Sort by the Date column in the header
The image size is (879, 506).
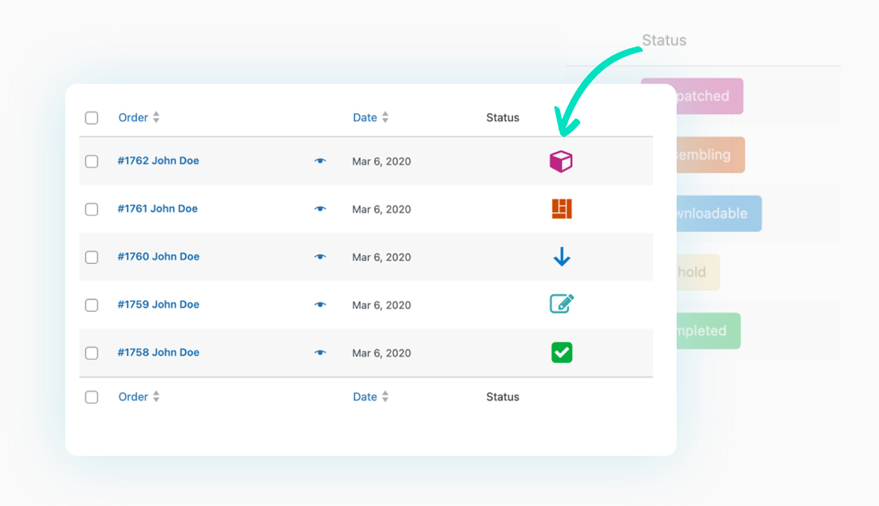click(x=365, y=118)
